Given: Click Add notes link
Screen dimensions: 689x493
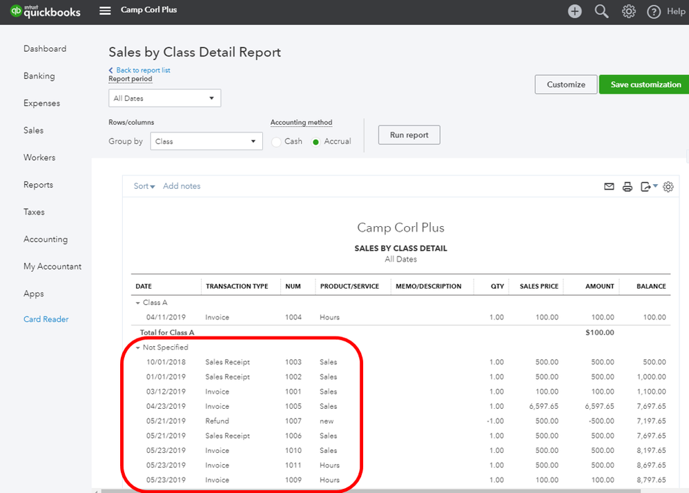Looking at the screenshot, I should pos(182,186).
